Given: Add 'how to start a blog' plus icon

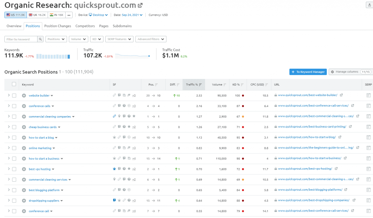Looking at the screenshot, I should pos(24,138).
